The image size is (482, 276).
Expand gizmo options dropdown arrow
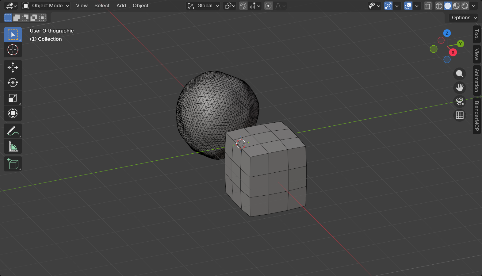[397, 6]
